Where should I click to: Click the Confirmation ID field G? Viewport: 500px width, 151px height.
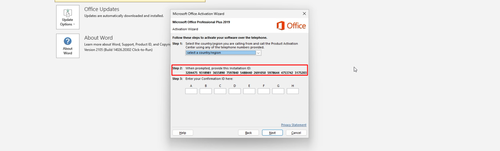pyautogui.click(x=278, y=91)
